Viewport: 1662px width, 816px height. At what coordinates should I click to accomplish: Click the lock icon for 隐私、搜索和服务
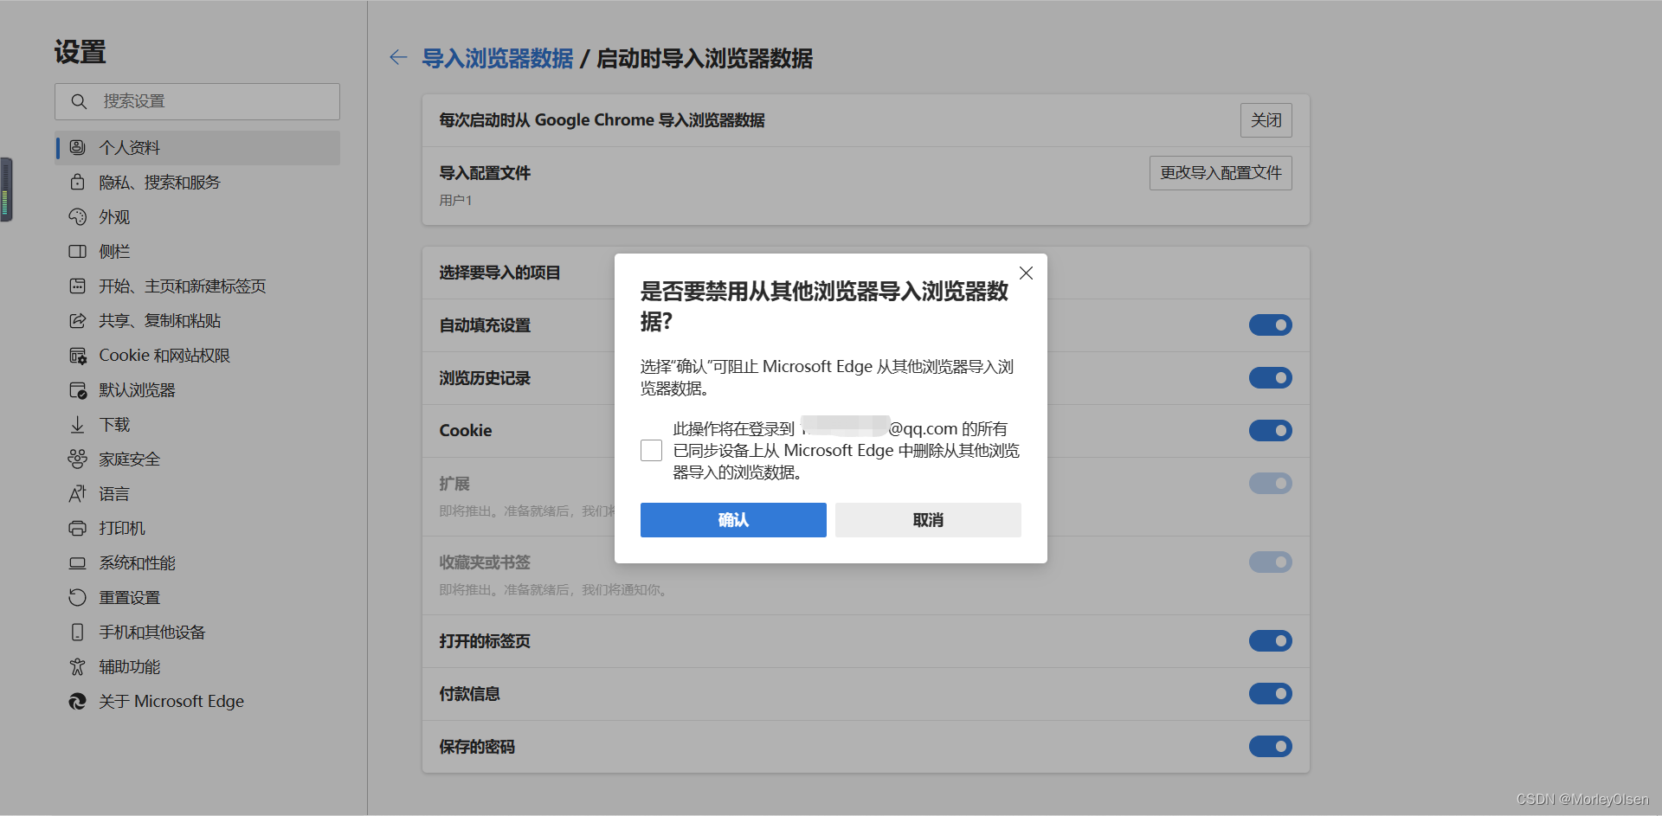[77, 182]
